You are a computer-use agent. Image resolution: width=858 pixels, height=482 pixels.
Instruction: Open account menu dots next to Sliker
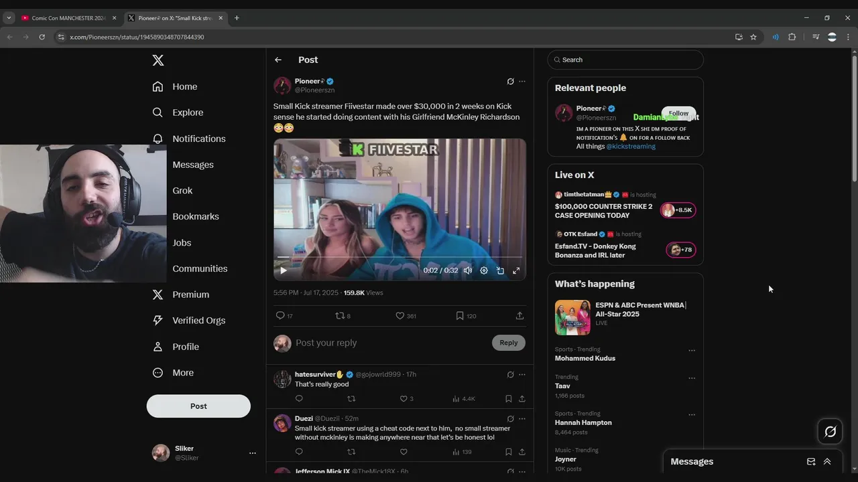253,453
